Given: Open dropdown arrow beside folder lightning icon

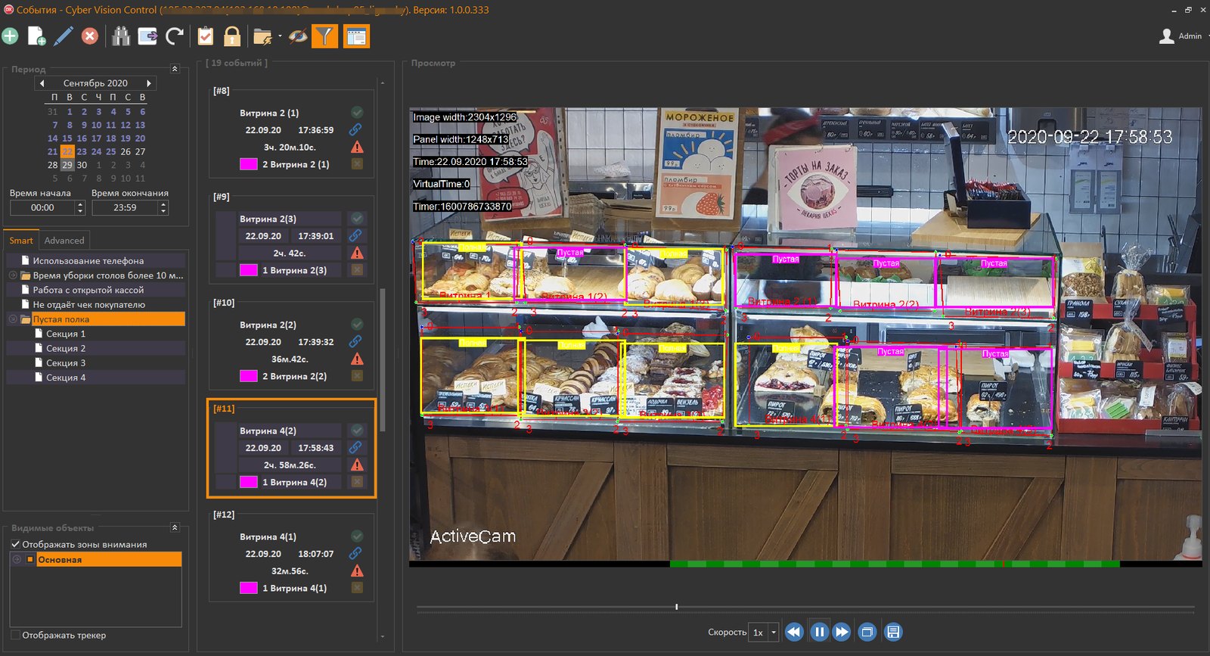Looking at the screenshot, I should [280, 36].
